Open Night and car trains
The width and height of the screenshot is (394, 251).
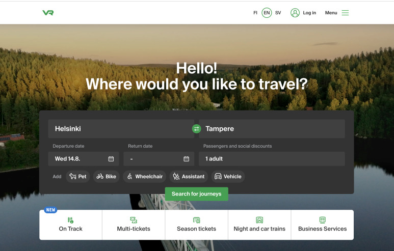[x=259, y=225]
